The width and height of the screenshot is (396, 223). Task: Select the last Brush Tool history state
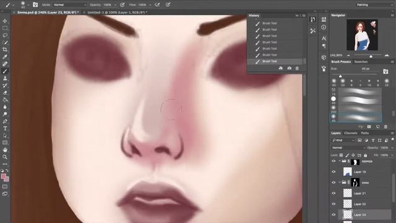click(x=275, y=61)
